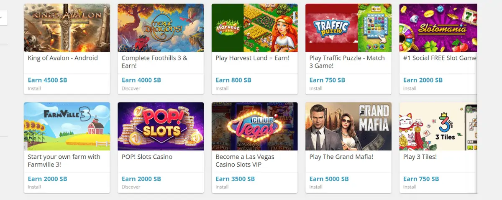Open the FarmVille 3 game image

click(67, 126)
